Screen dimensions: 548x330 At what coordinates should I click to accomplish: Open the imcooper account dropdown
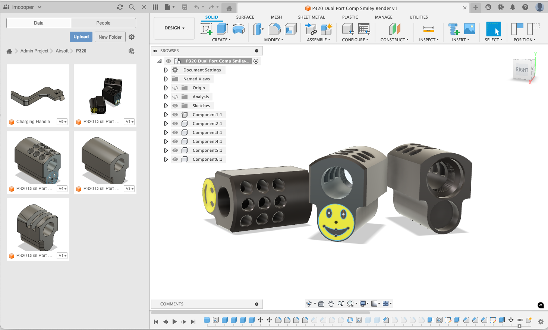[23, 7]
